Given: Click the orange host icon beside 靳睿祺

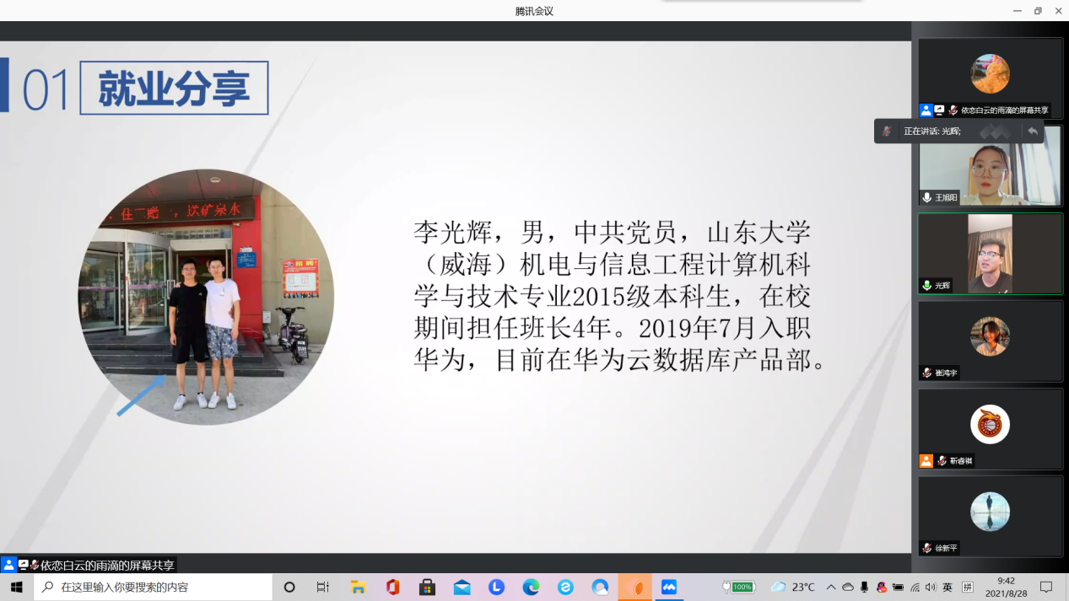Looking at the screenshot, I should [x=926, y=461].
